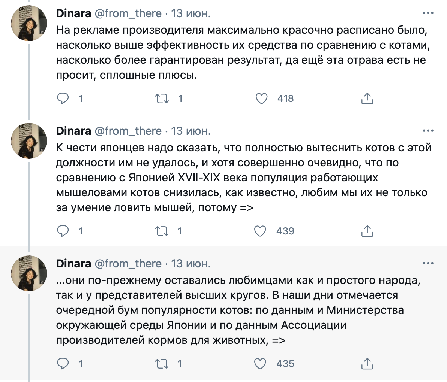Share the first tweet via share icon
The image size is (447, 382).
[x=367, y=98]
